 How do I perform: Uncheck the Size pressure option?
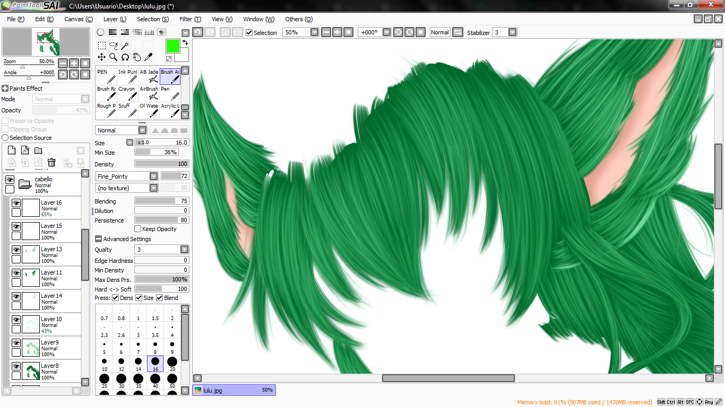[x=139, y=298]
